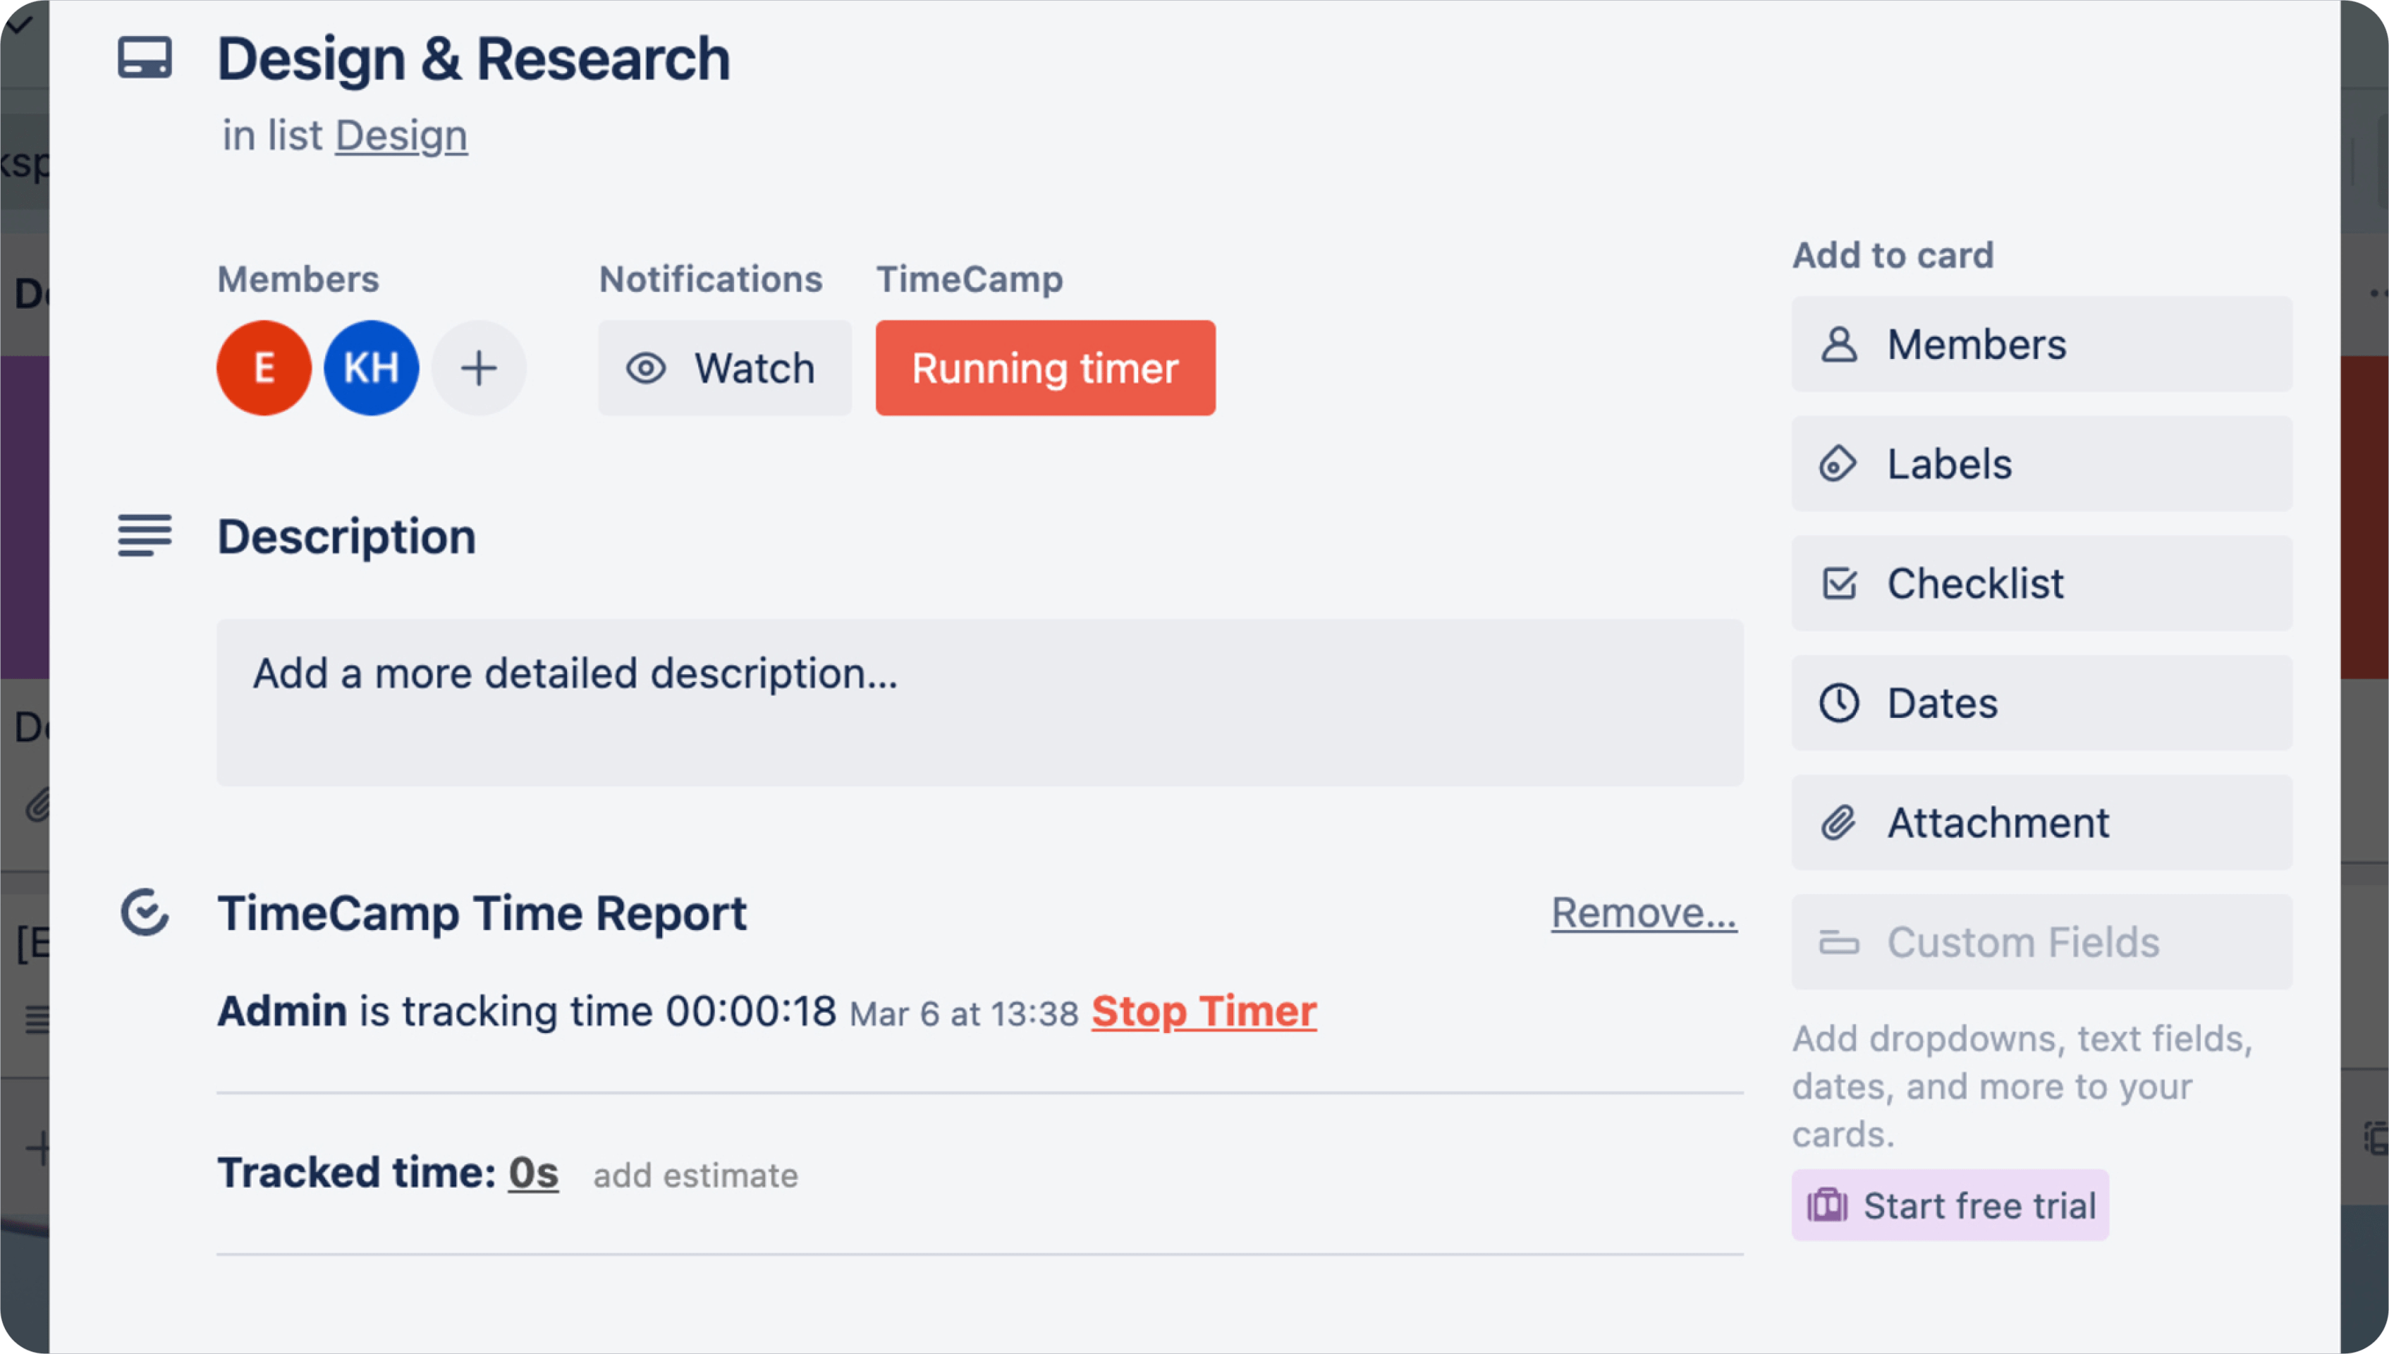Click Remove link in TimeCamp report

point(1641,911)
